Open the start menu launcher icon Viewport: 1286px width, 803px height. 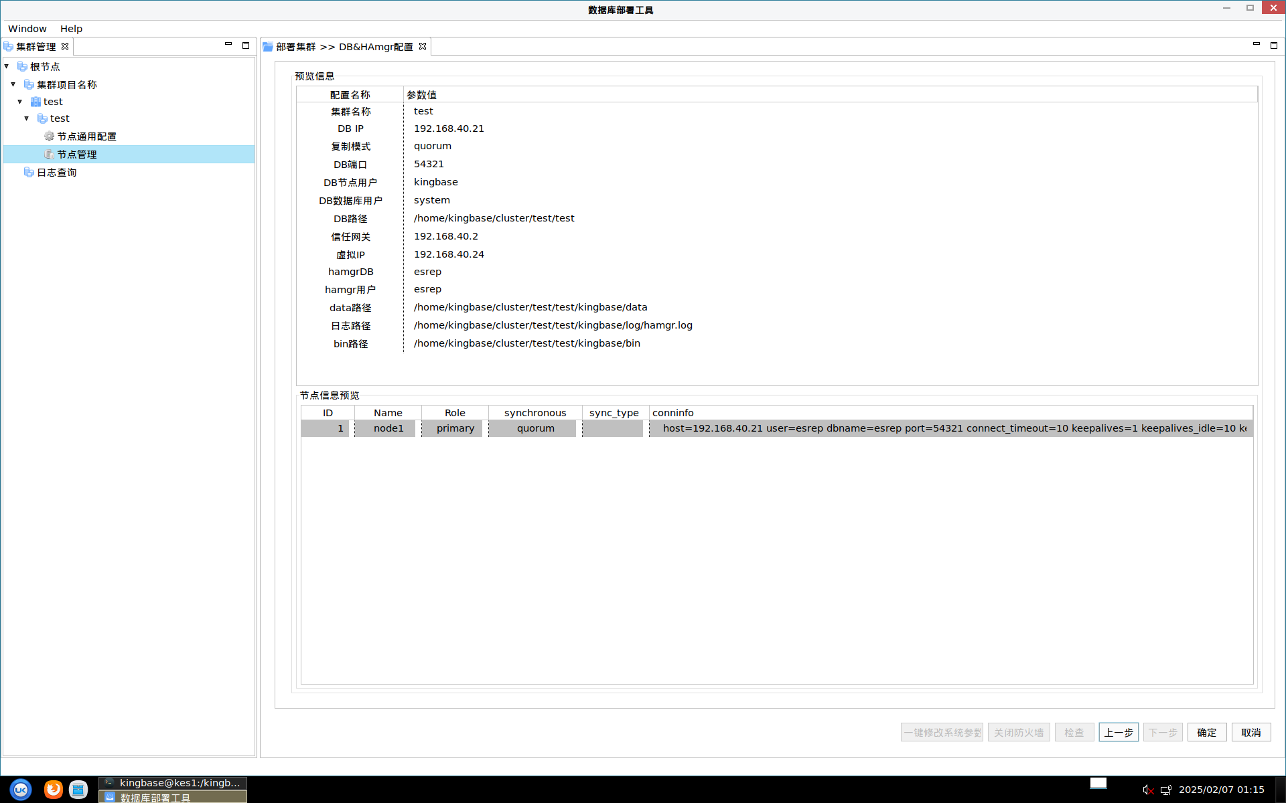(21, 790)
